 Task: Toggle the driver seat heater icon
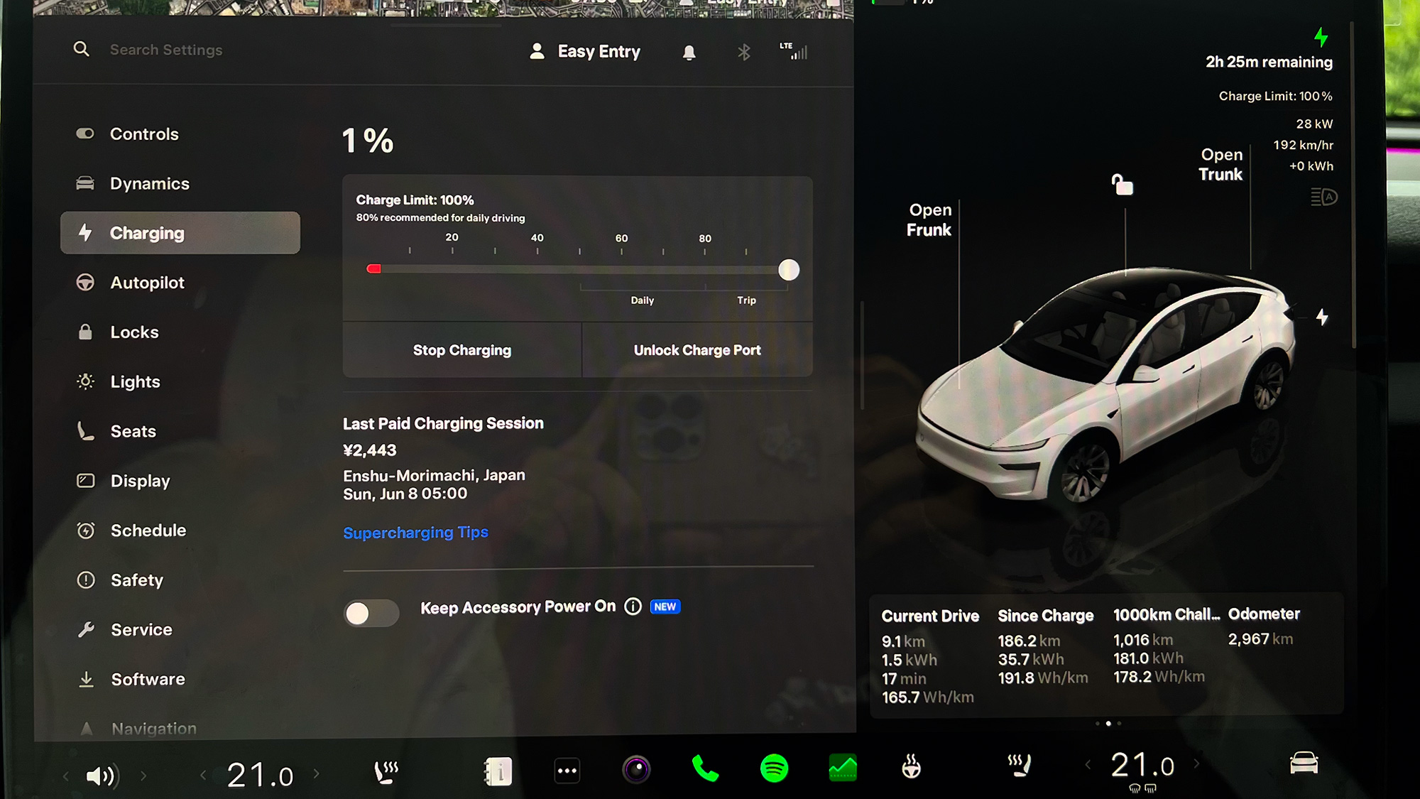(386, 773)
